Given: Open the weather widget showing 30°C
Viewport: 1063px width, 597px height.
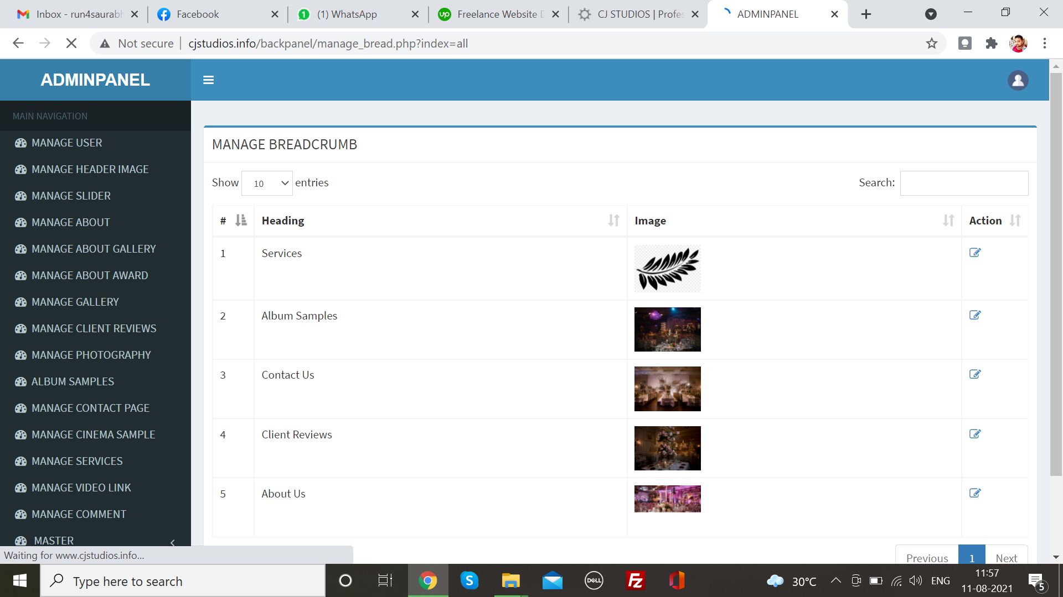Looking at the screenshot, I should [x=792, y=580].
